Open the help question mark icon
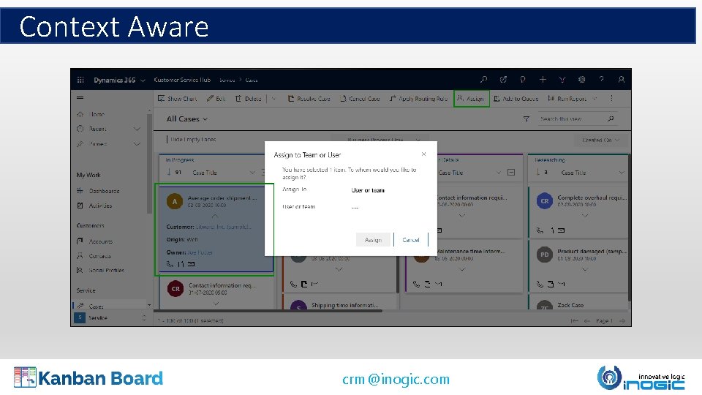Screen dimensions: 702x395 point(601,79)
